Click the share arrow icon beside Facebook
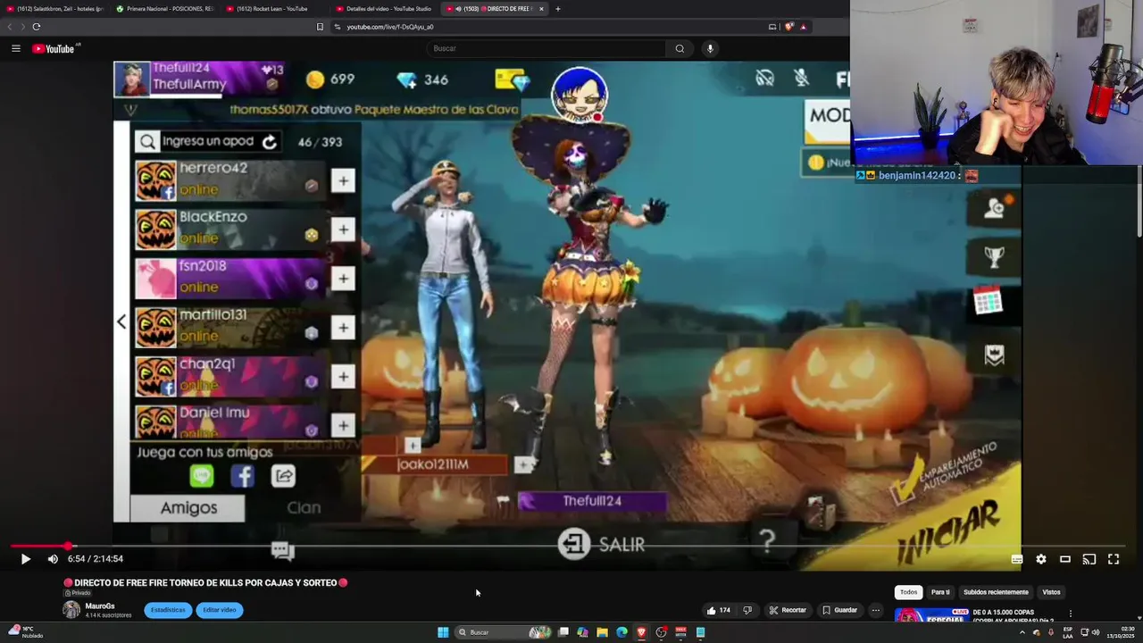 283,477
